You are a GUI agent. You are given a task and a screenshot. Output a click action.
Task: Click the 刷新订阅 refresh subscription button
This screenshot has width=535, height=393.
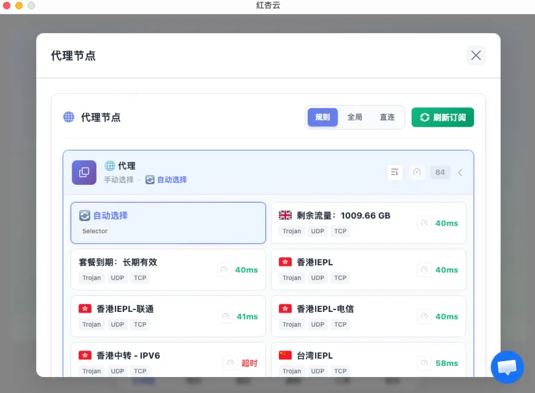point(442,117)
